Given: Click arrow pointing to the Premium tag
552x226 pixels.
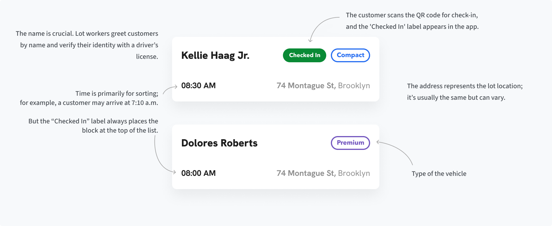Looking at the screenshot, I should pos(394,152).
